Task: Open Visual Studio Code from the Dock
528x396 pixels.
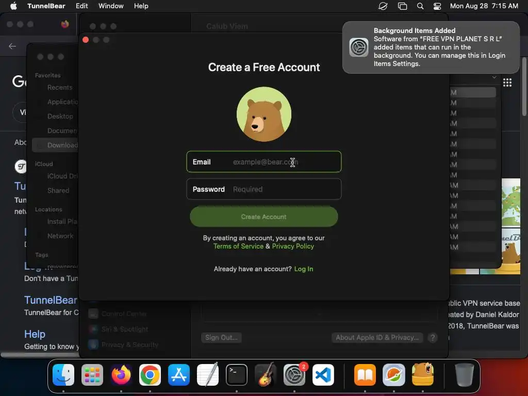Action: (323, 375)
